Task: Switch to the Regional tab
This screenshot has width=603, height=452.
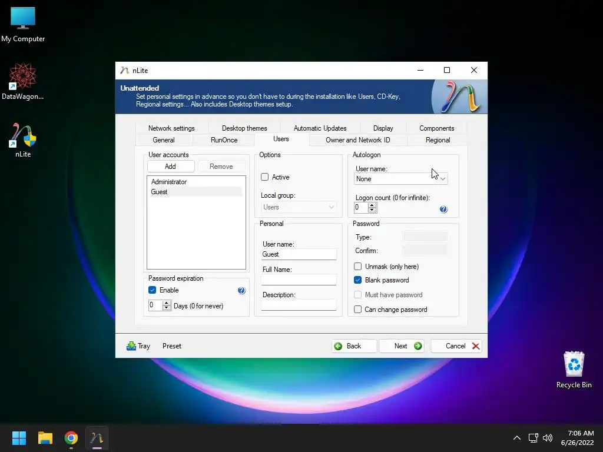Action: (x=438, y=140)
